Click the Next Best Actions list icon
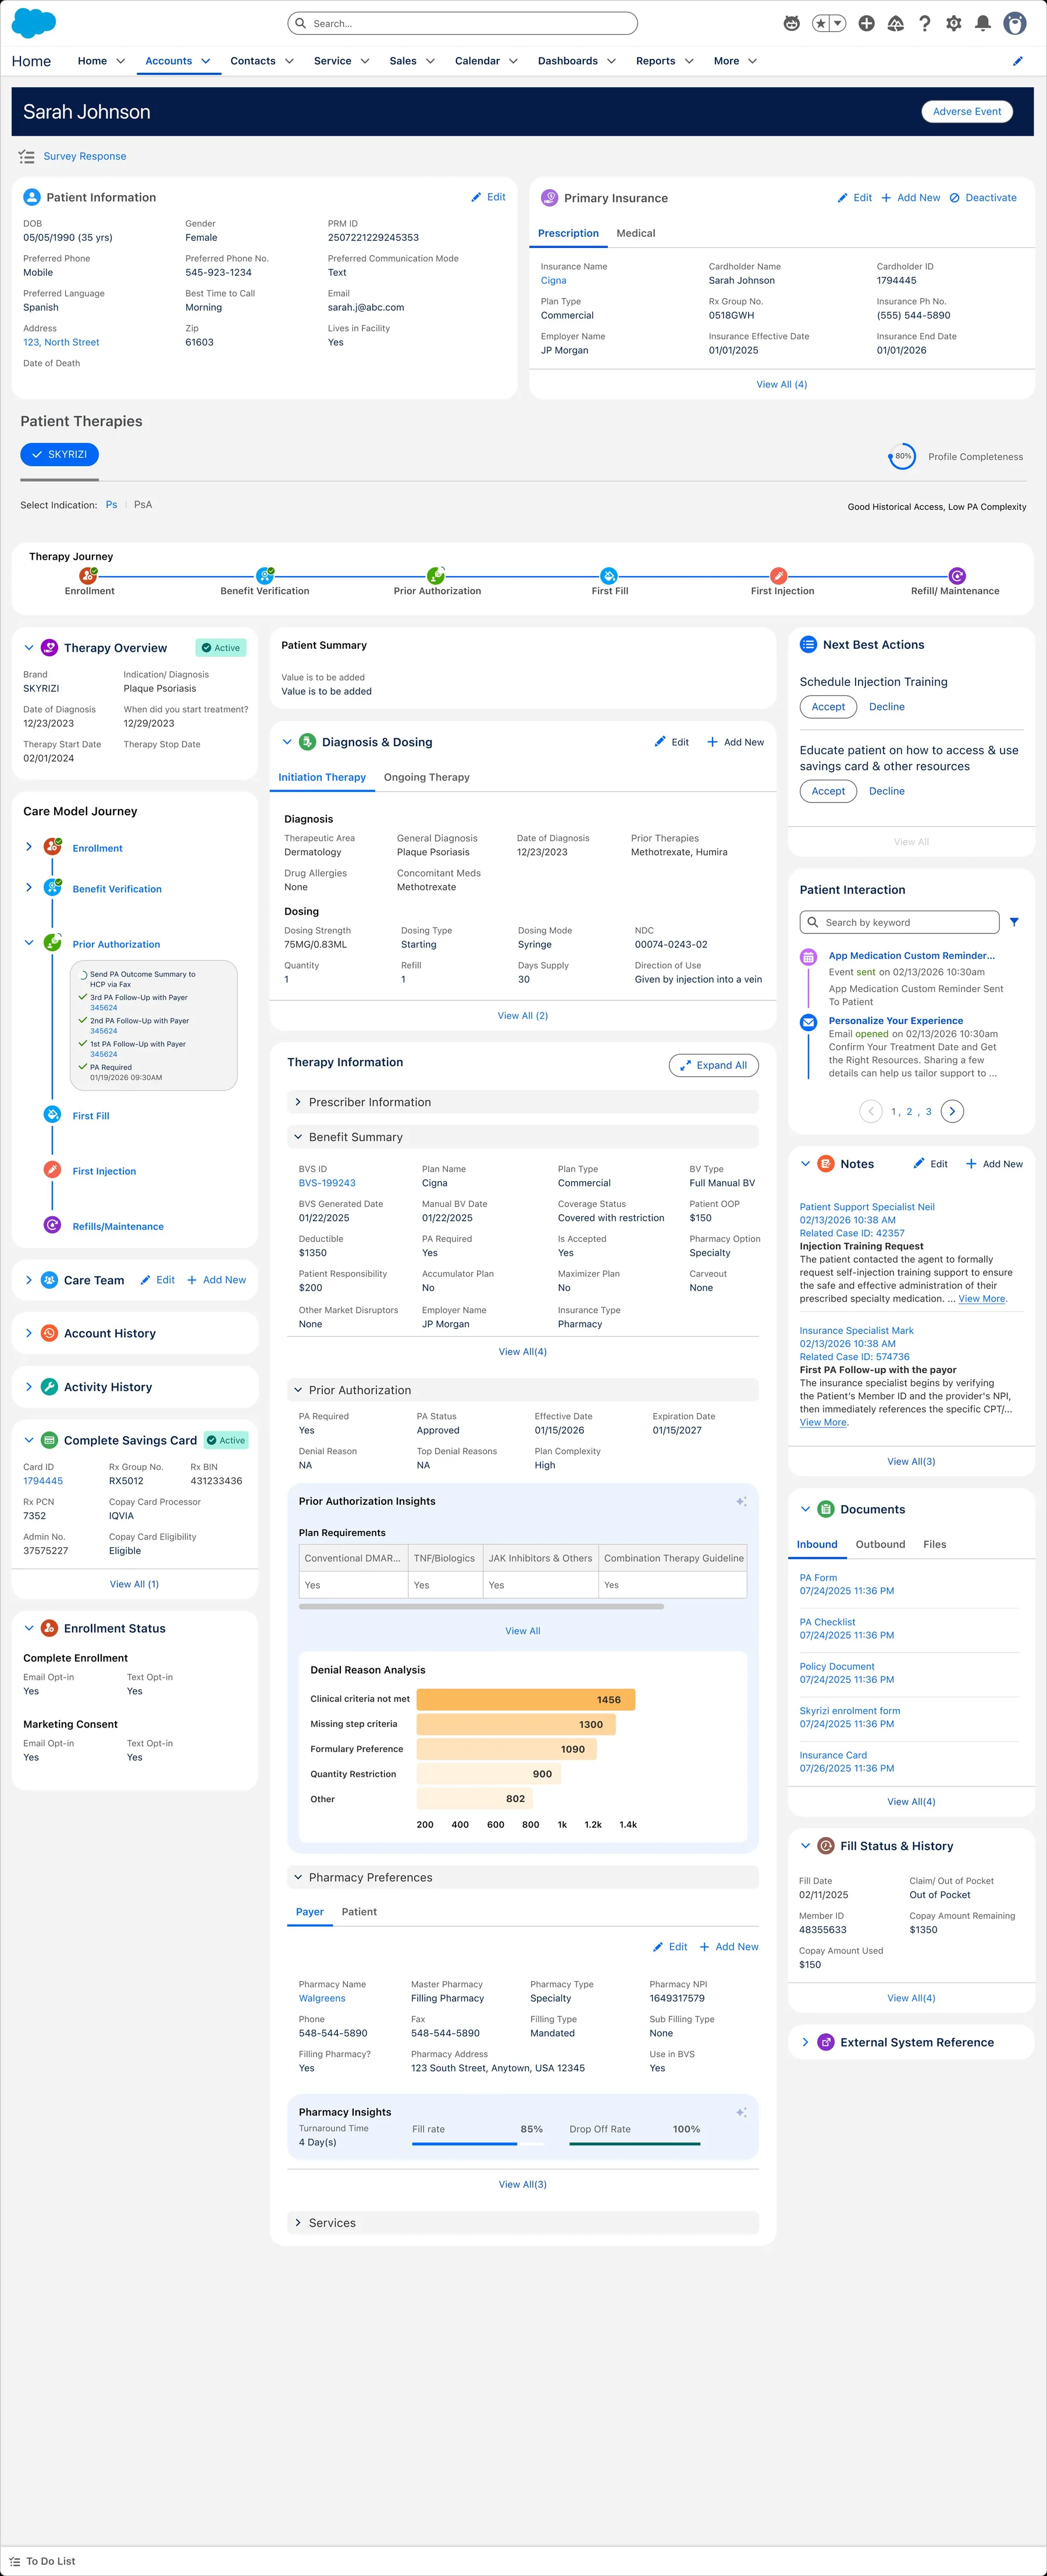 tap(808, 645)
